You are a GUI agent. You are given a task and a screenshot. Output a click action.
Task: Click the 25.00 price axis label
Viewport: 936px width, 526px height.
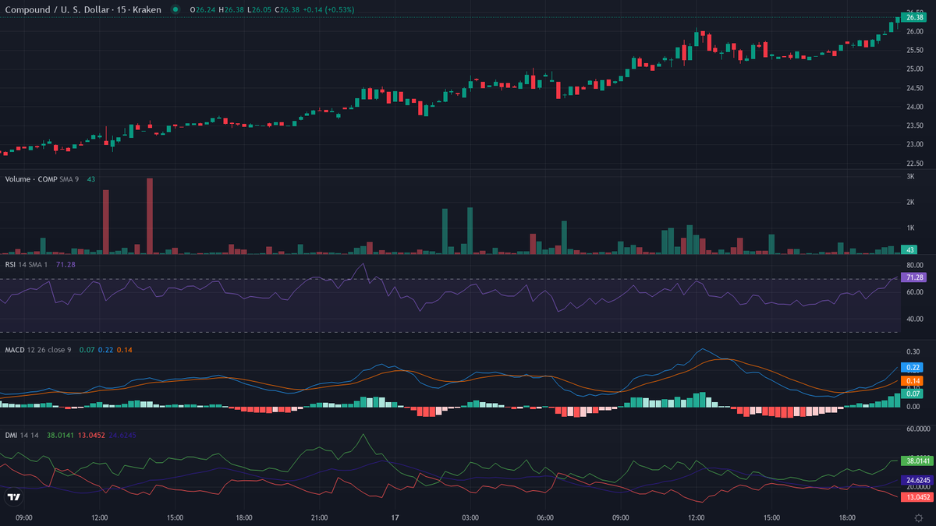pyautogui.click(x=913, y=69)
